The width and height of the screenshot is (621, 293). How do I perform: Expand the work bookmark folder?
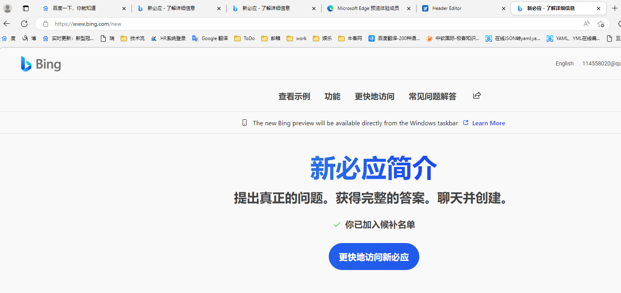point(297,38)
